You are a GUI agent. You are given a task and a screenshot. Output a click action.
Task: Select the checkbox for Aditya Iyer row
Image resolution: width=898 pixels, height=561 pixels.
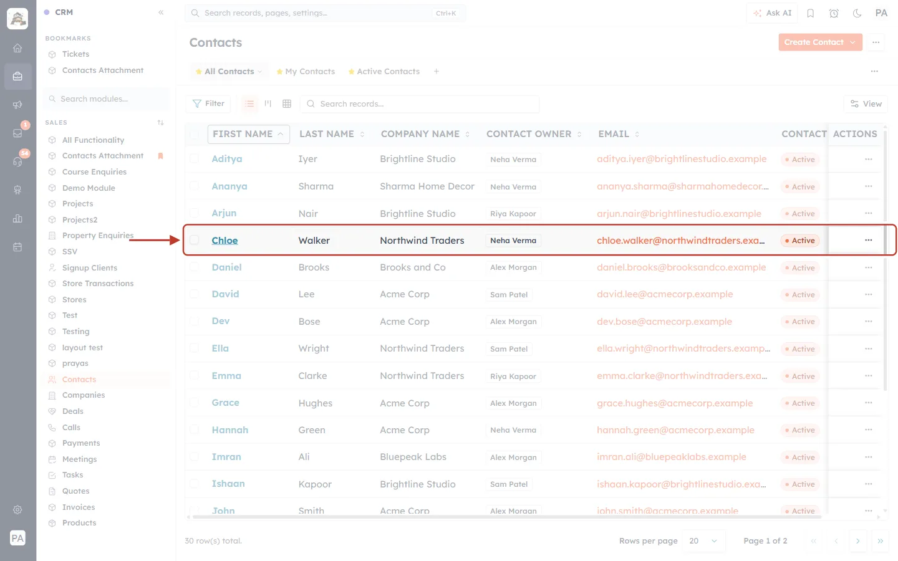195,159
